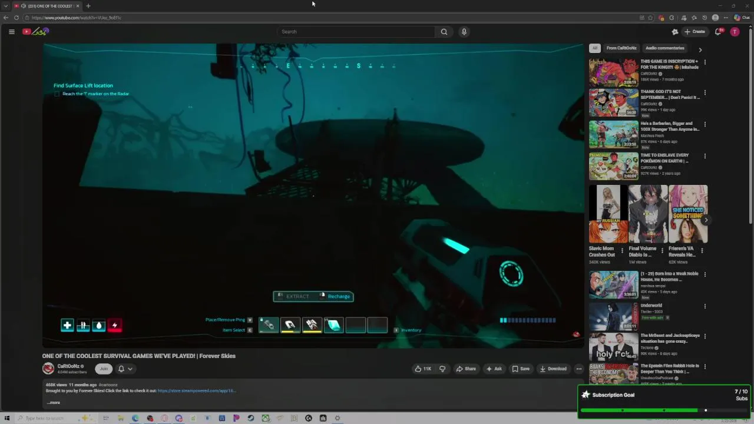Open the browser tab list chevron

tap(6, 6)
